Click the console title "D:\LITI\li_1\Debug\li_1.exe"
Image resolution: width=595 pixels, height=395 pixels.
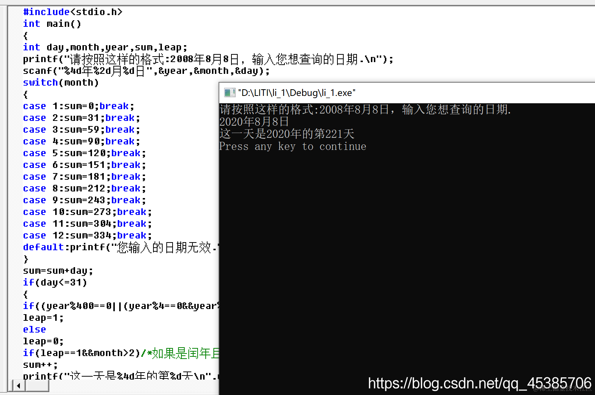297,93
